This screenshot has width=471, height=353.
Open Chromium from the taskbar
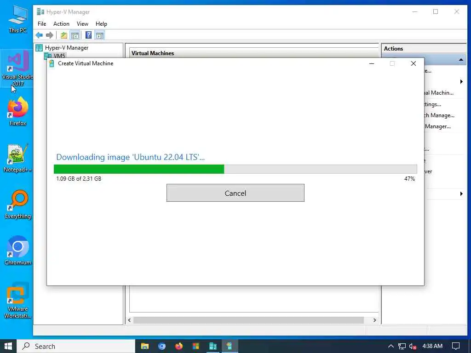(161, 346)
